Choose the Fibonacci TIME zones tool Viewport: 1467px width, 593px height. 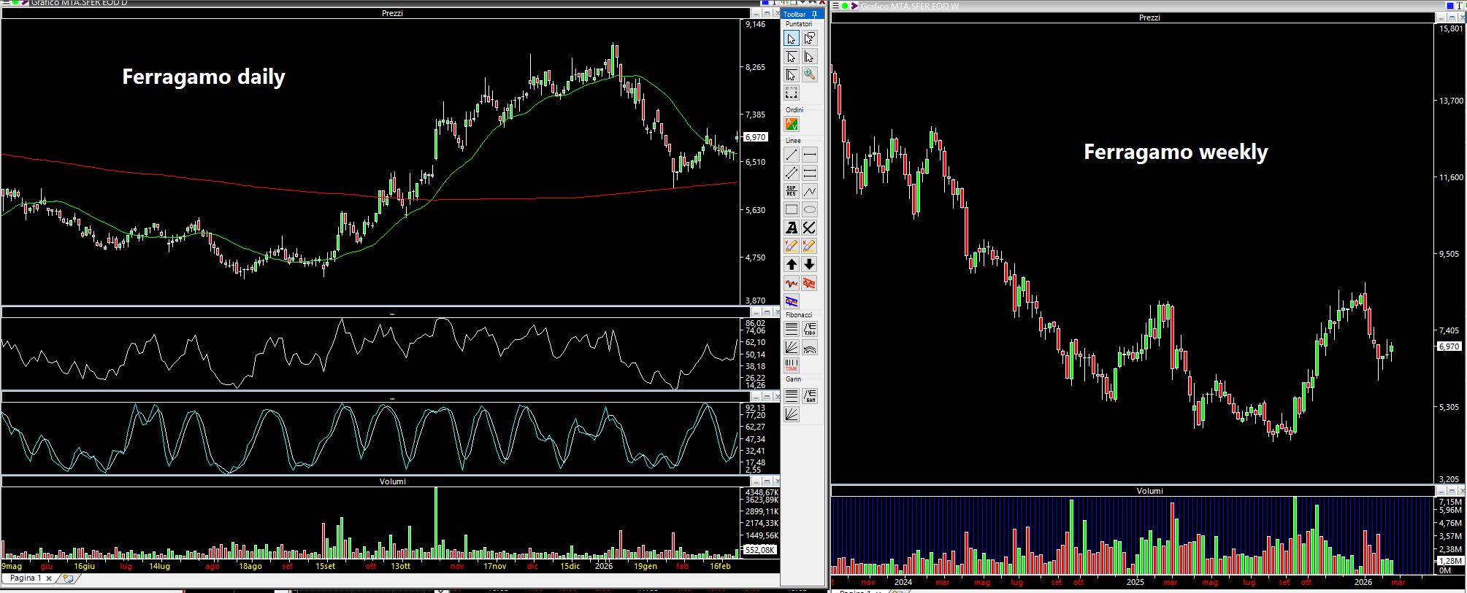[791, 365]
